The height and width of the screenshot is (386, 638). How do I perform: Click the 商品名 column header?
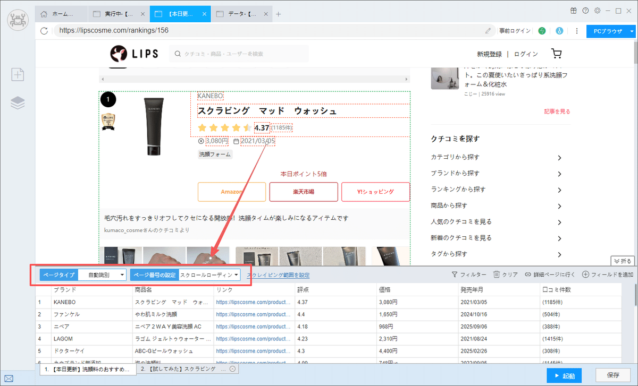point(173,290)
